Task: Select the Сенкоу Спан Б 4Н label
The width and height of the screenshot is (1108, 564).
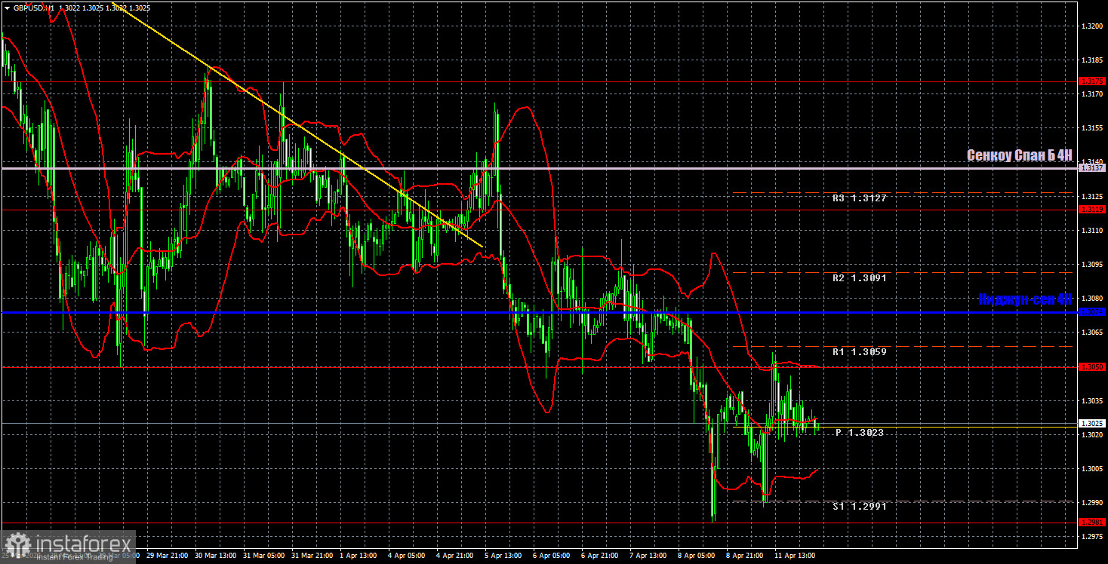Action: point(1019,155)
